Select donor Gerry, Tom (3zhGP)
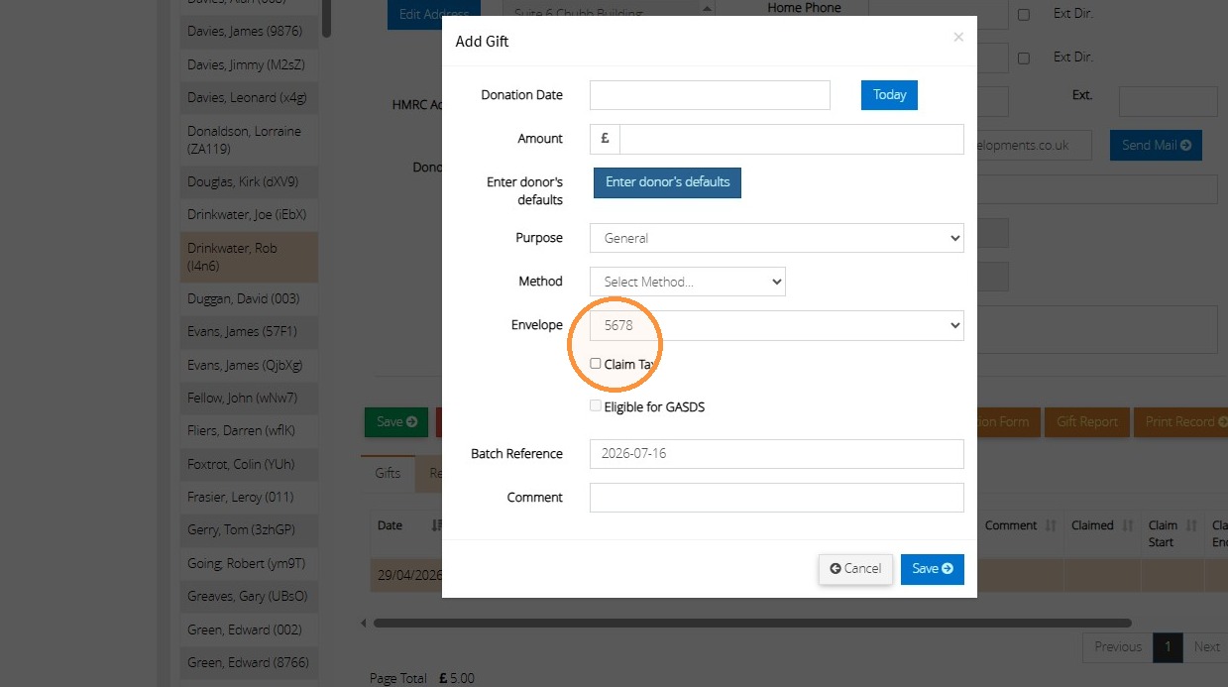The width and height of the screenshot is (1228, 687). click(x=249, y=530)
